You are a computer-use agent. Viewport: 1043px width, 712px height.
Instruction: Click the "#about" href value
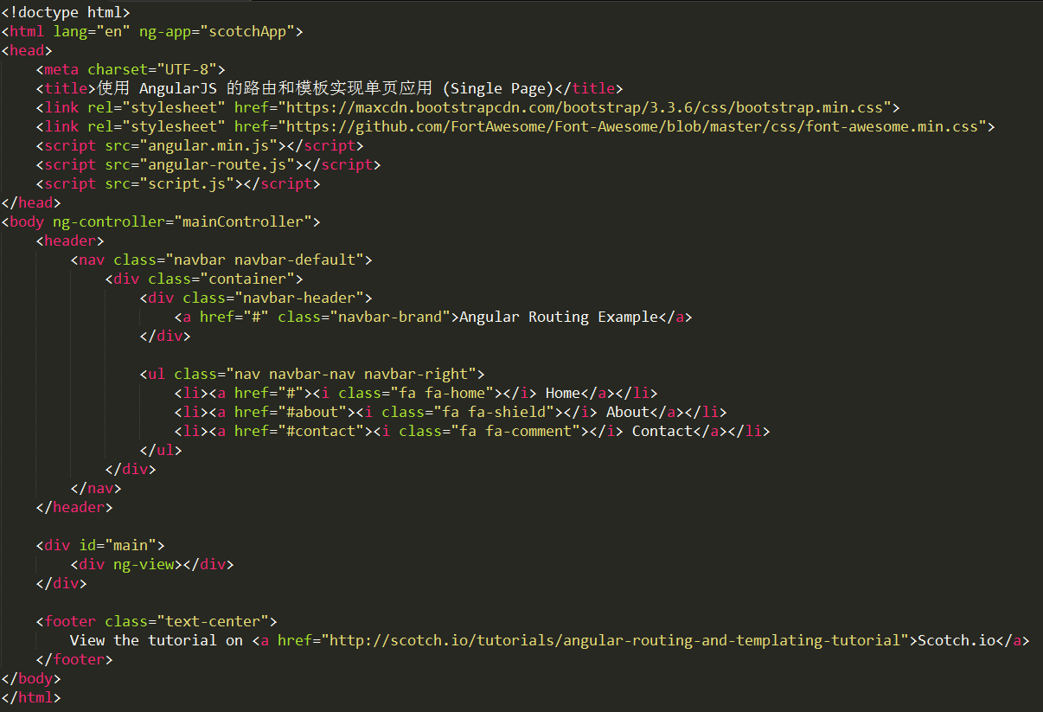(x=312, y=412)
